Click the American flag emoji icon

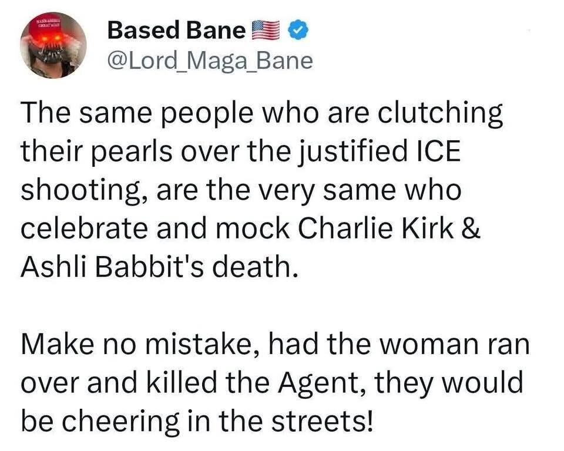265,29
